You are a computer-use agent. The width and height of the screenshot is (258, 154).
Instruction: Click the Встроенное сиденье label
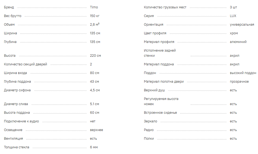161,113
